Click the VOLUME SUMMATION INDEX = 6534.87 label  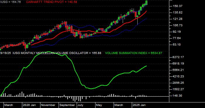pyautogui.click(x=134, y=53)
